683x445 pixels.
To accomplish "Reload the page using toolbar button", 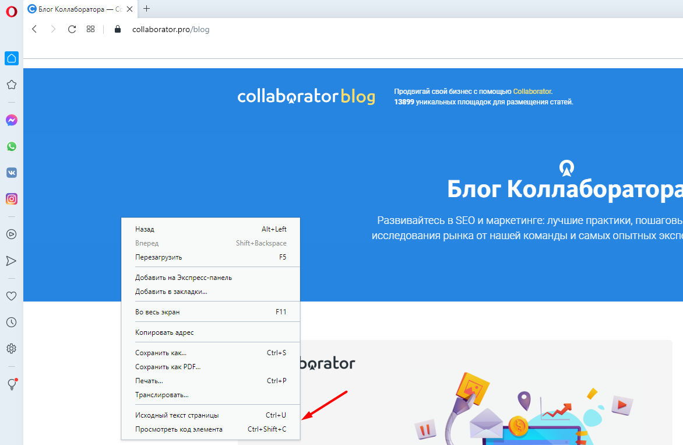I will (72, 29).
